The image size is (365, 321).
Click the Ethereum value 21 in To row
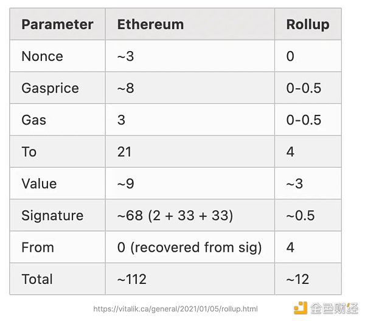coord(125,151)
